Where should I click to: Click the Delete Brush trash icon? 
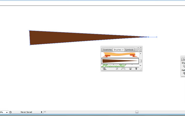coord(136,69)
